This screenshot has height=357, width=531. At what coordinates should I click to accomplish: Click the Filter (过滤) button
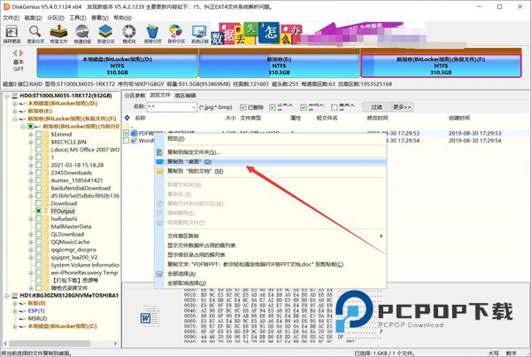[376, 107]
